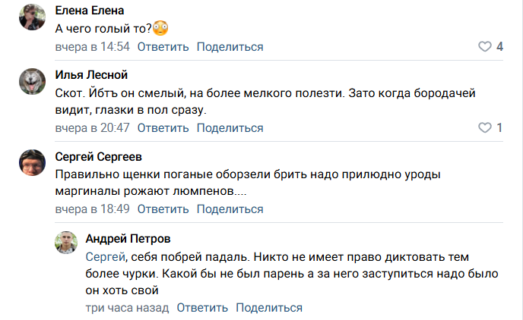Like Илья Лесной's comment with the heart

point(484,127)
